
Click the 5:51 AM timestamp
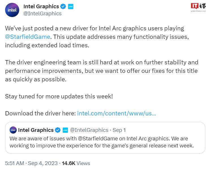click(15, 163)
